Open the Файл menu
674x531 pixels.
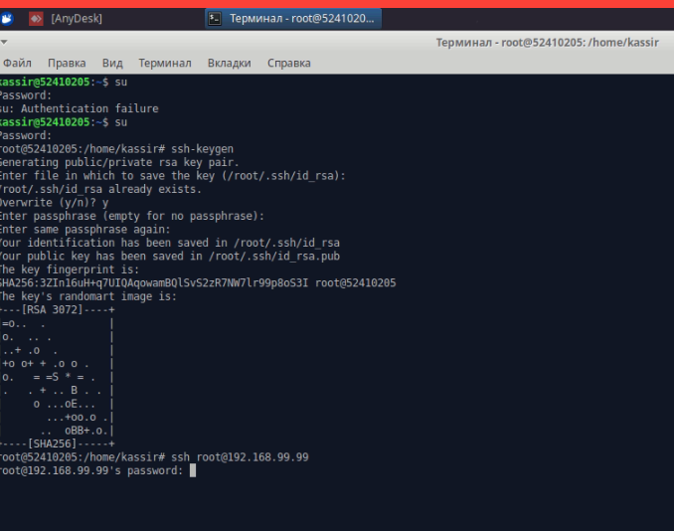16,63
